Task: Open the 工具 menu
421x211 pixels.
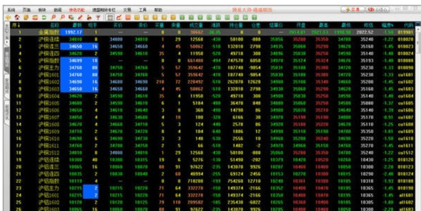Action: [x=143, y=10]
